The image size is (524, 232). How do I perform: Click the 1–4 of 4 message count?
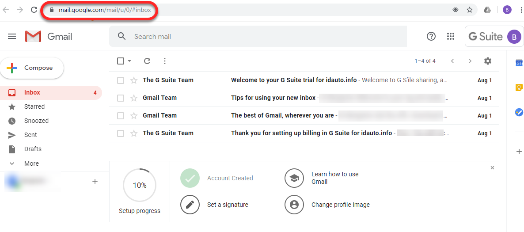click(x=425, y=61)
